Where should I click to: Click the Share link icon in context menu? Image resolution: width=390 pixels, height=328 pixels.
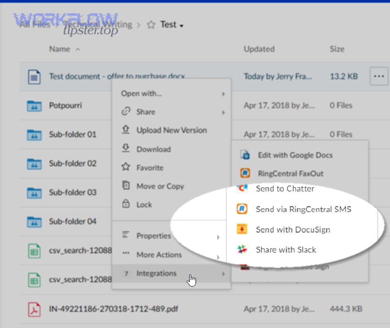point(126,111)
